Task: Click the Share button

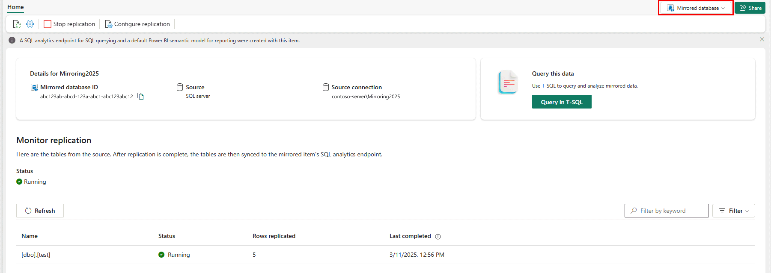Action: 750,8
